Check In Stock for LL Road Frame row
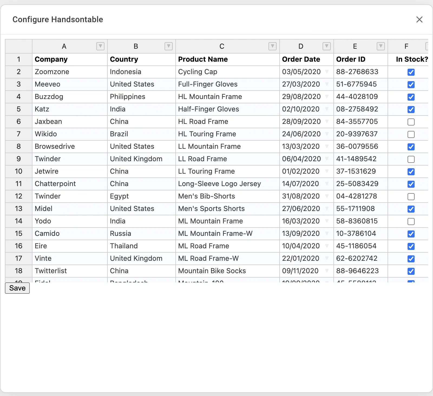 [411, 159]
